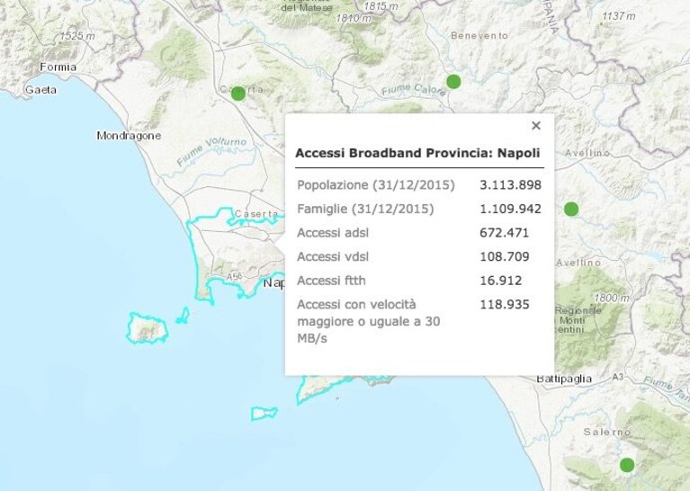
Task: Click the Benevento map label
Action: (479, 36)
